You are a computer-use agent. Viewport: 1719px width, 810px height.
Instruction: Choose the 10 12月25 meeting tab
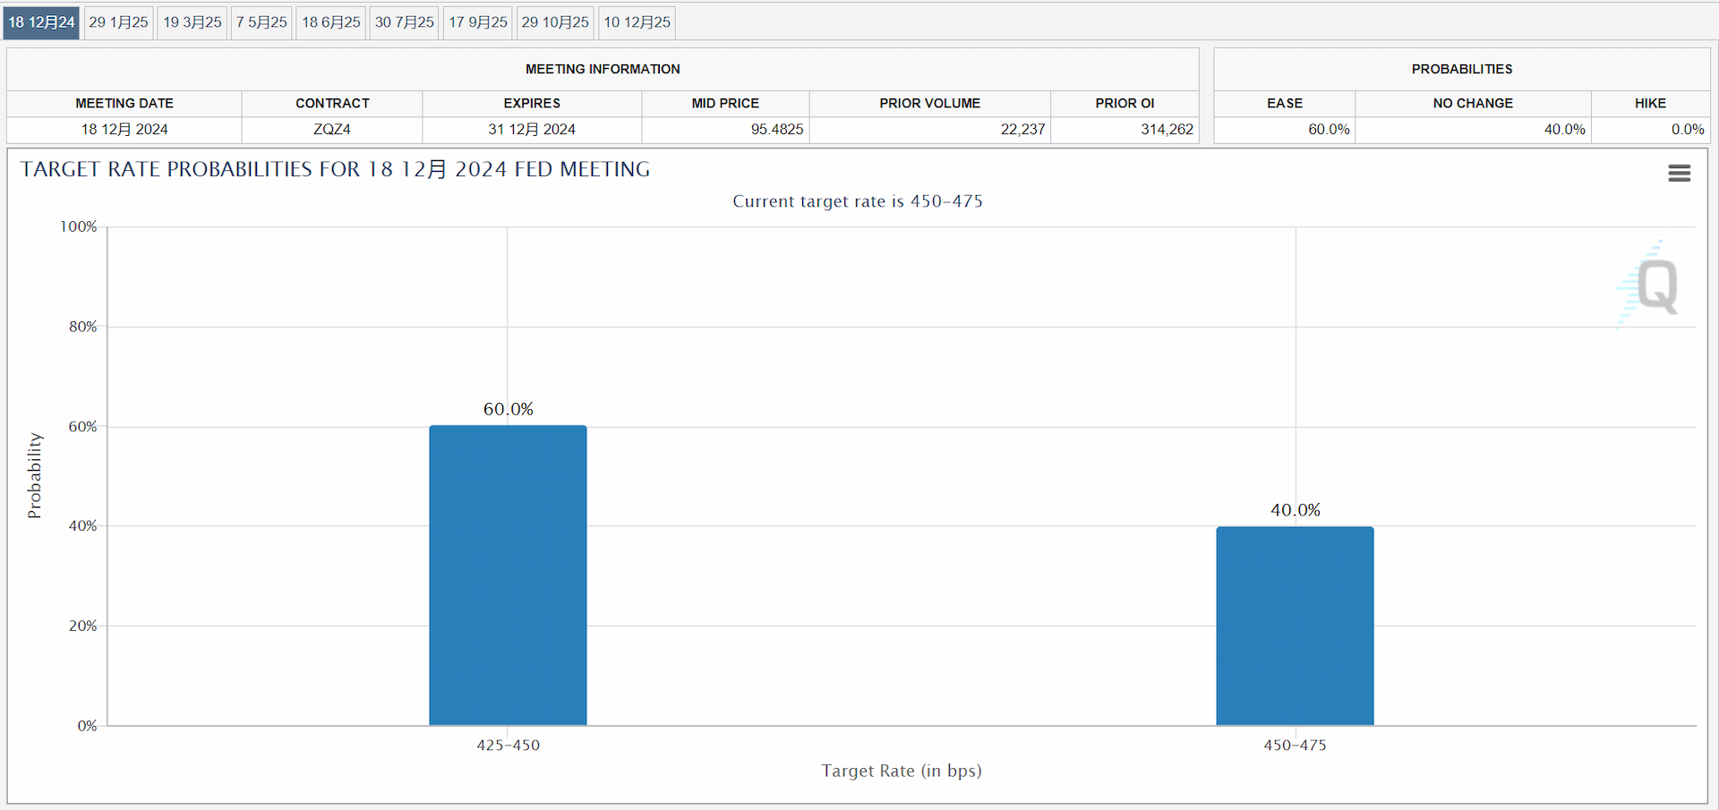pos(637,22)
